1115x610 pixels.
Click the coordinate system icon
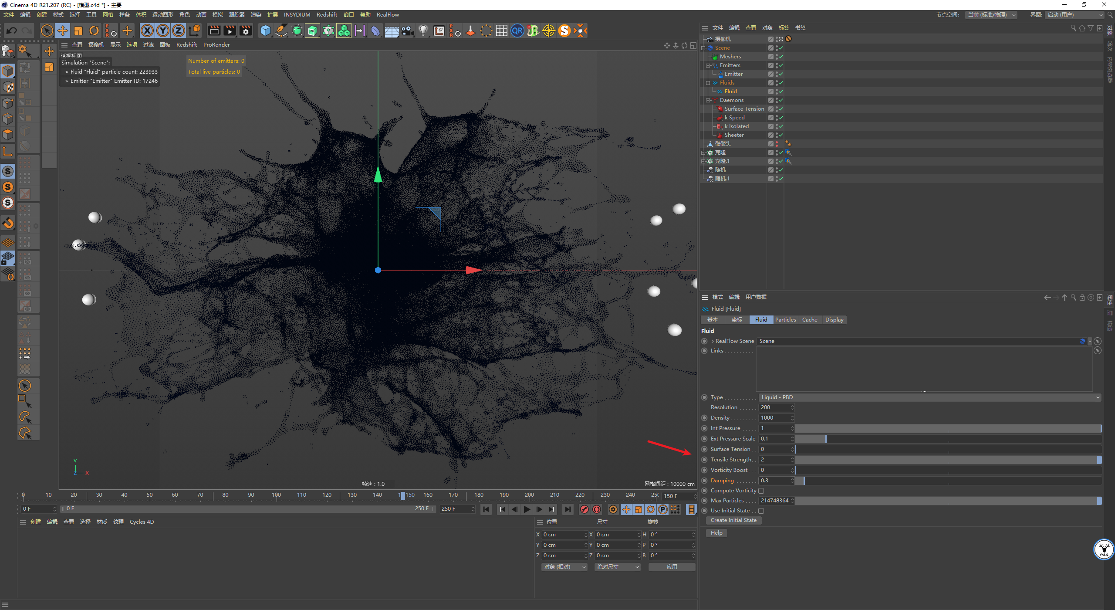(x=195, y=30)
